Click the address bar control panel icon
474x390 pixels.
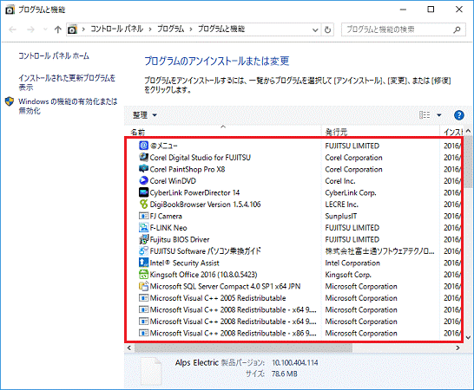point(72,29)
